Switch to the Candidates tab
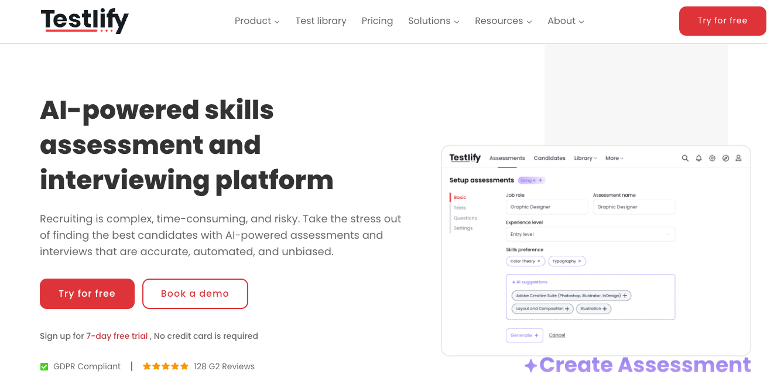Image resolution: width=767 pixels, height=381 pixels. coord(549,158)
